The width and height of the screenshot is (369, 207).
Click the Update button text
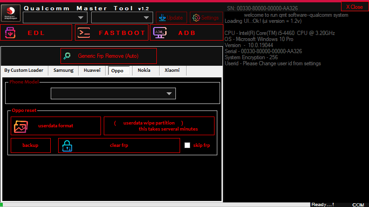coord(174,18)
